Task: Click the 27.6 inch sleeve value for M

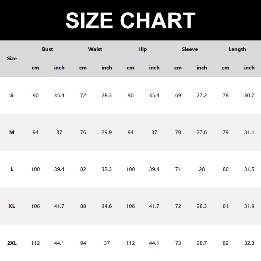Action: [202, 132]
